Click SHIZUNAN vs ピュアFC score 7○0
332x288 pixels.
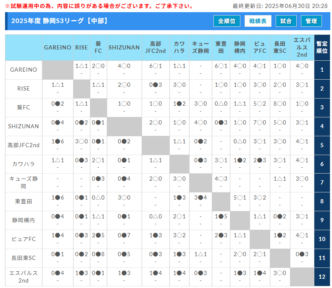coord(260,122)
